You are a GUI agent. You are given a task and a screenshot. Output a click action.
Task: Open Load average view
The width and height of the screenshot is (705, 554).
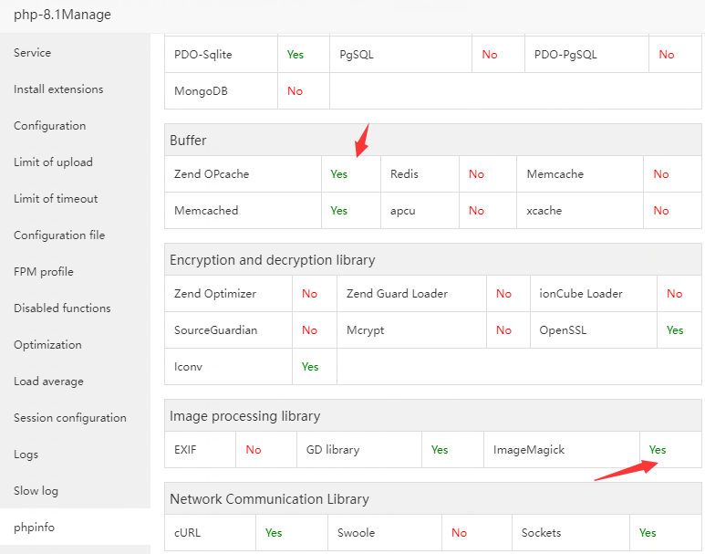coord(48,382)
